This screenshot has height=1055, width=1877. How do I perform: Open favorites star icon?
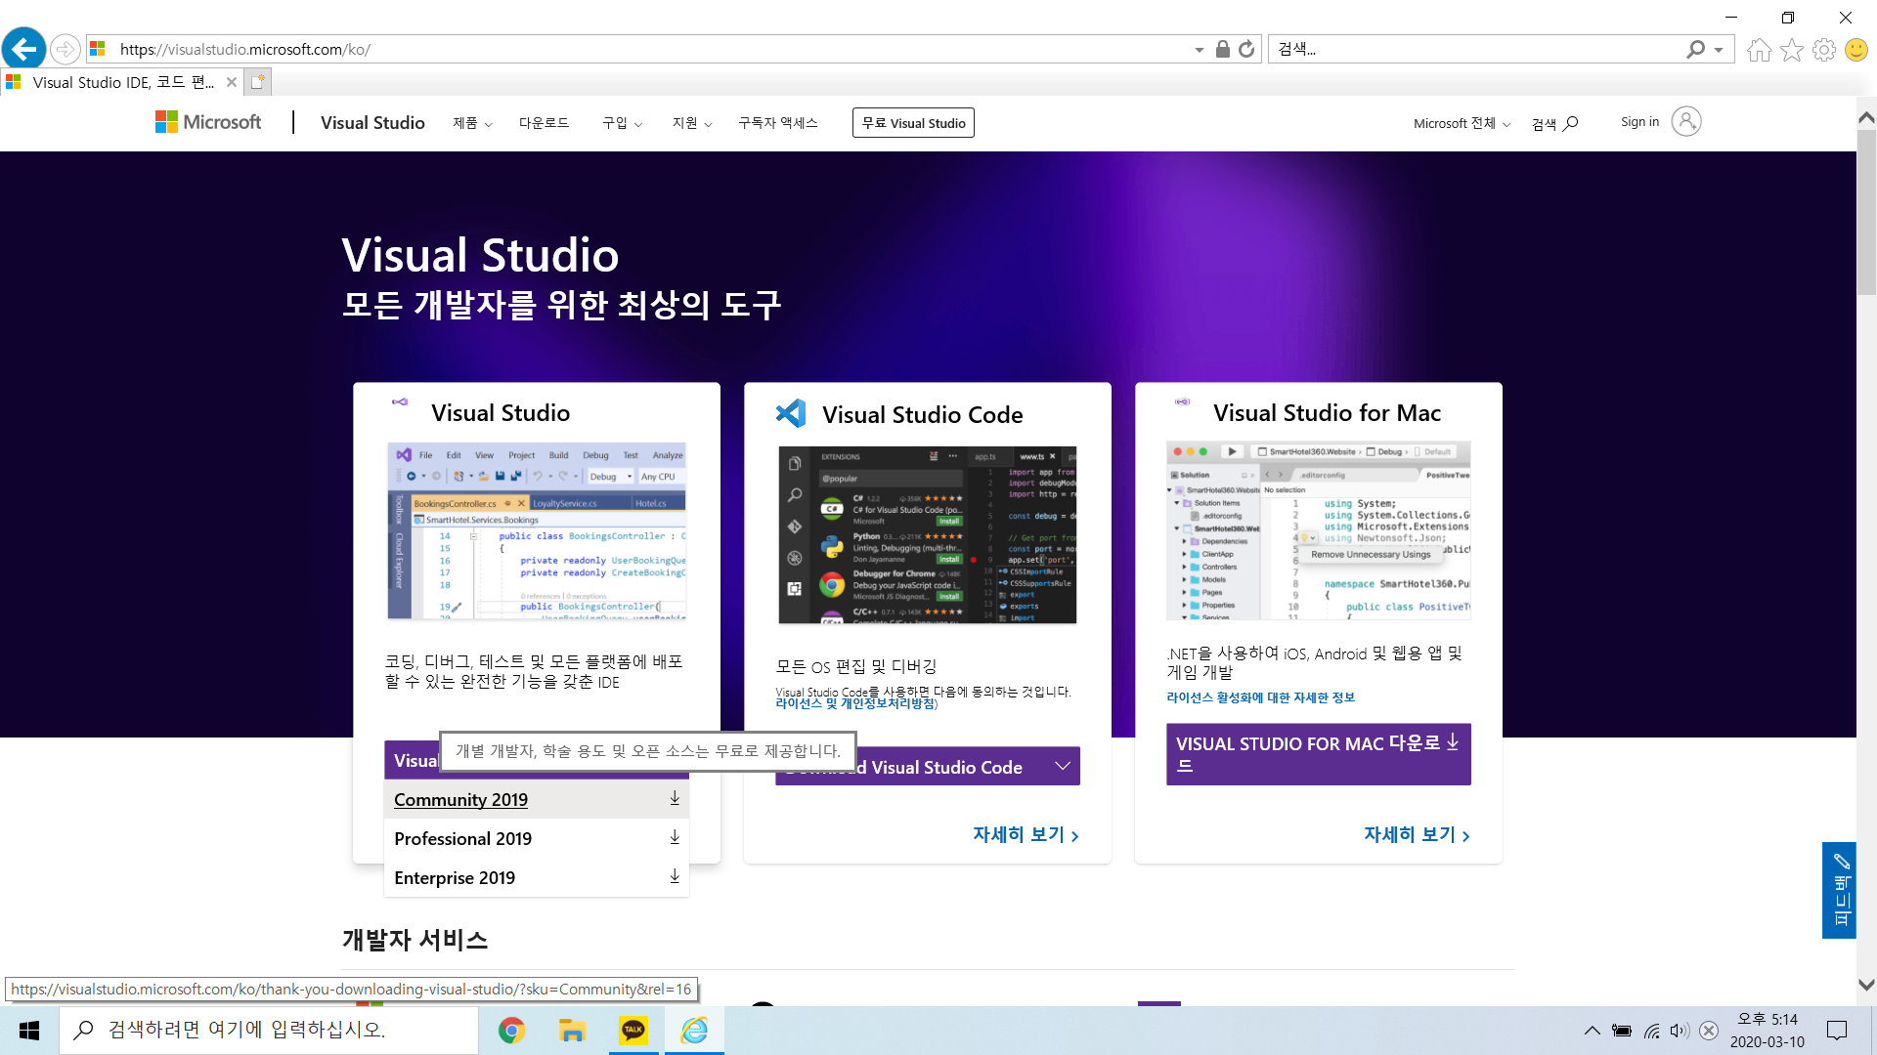pos(1792,50)
